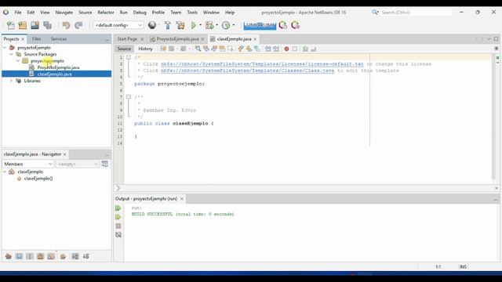Click the Build Project hammer icon

coord(167,25)
